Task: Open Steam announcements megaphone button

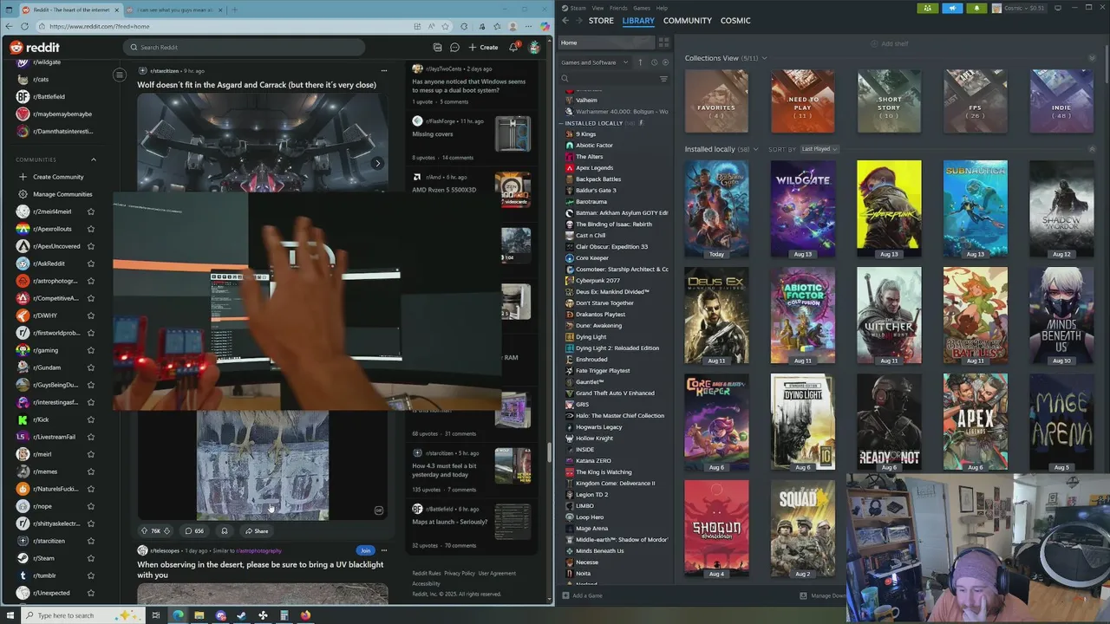Action: coord(951,8)
